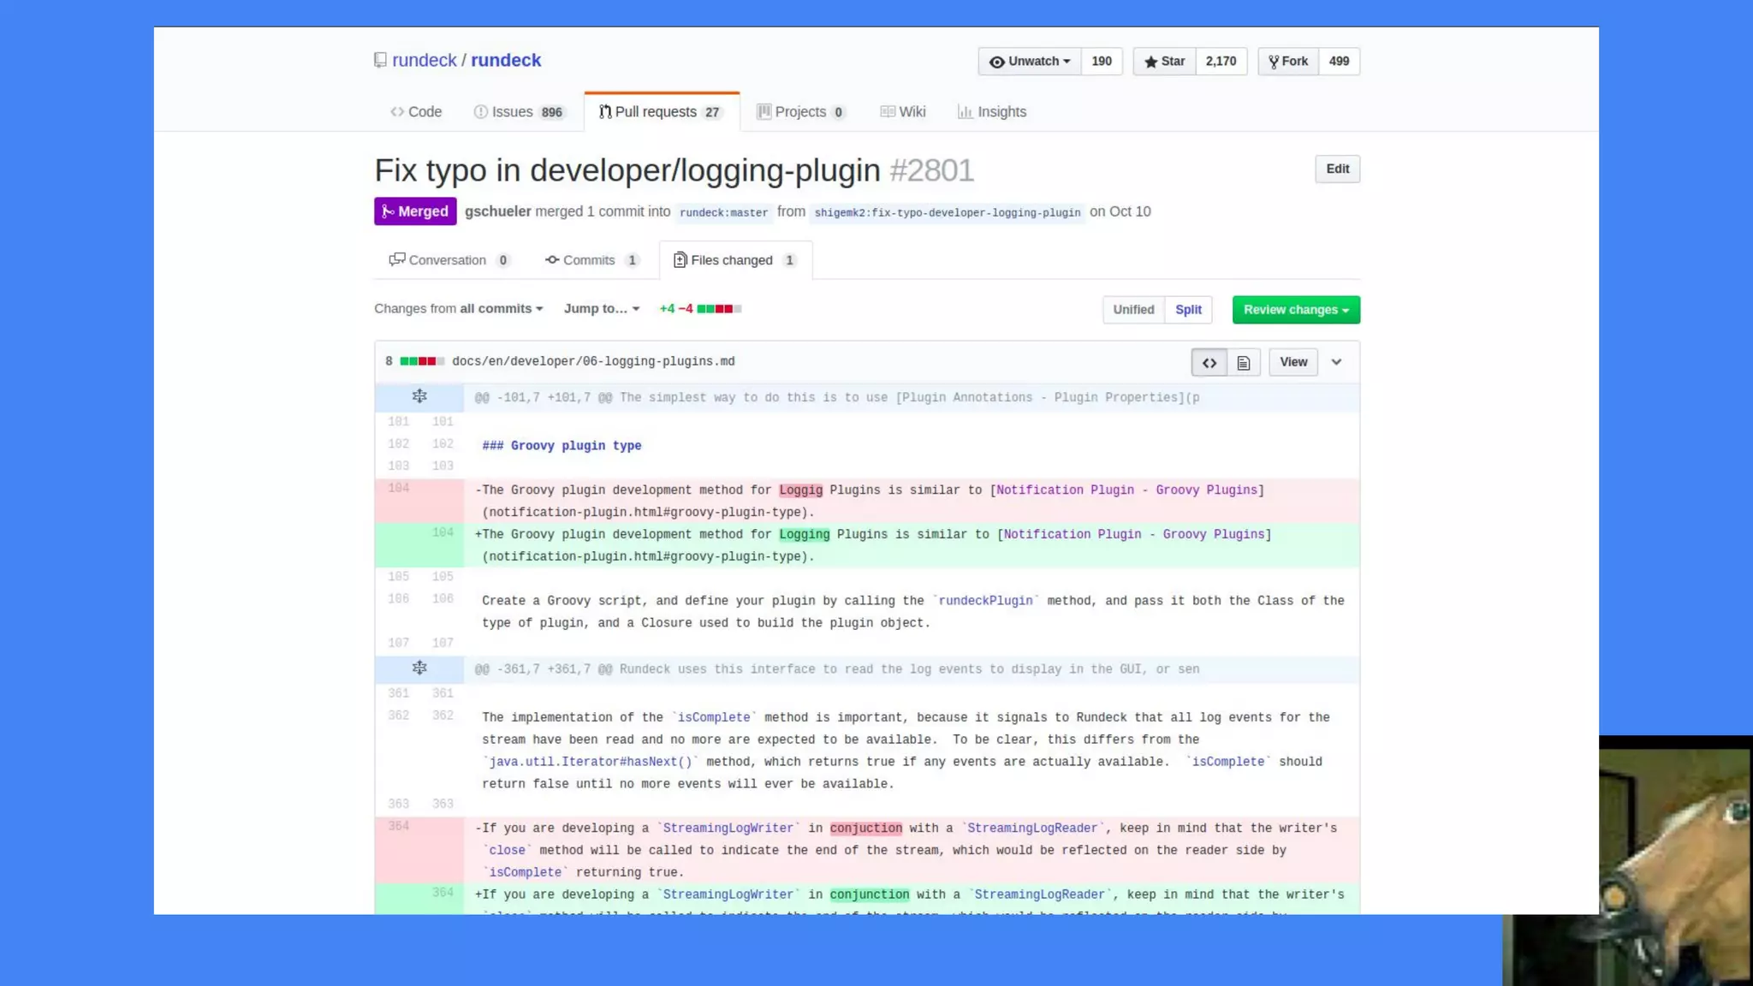Click the Edit title button
The image size is (1753, 986).
pyautogui.click(x=1337, y=169)
